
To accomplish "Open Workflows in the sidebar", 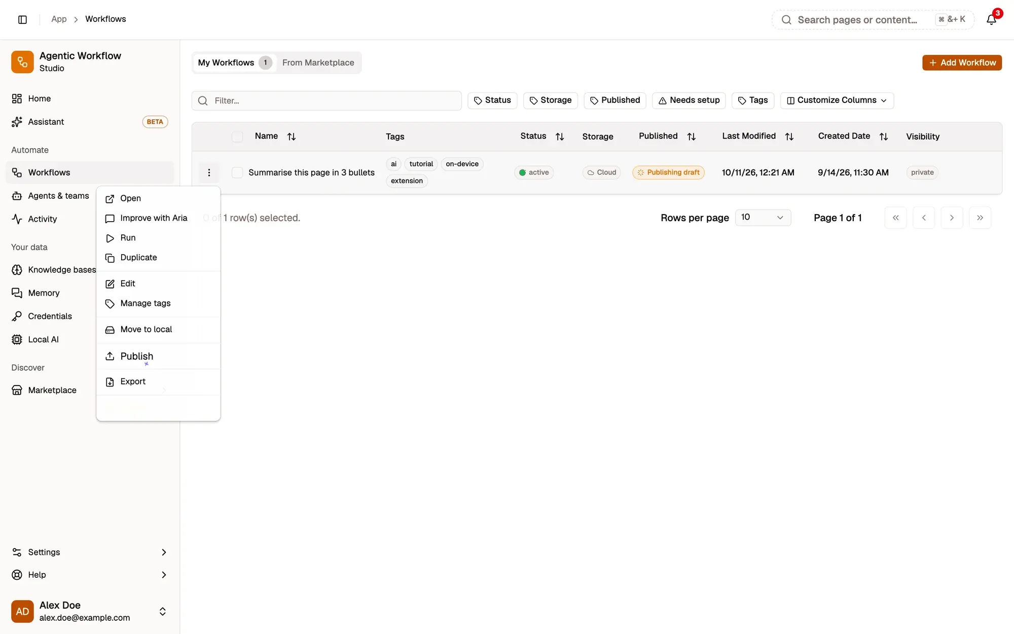I will pos(90,172).
